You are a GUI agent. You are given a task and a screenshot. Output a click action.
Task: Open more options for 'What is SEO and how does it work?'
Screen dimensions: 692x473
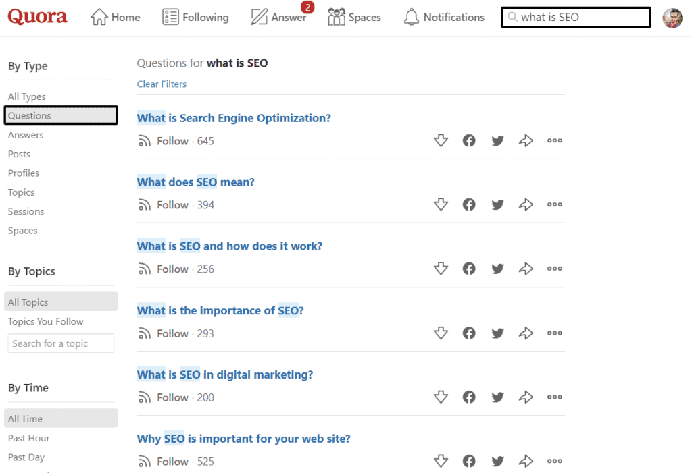[x=555, y=269]
